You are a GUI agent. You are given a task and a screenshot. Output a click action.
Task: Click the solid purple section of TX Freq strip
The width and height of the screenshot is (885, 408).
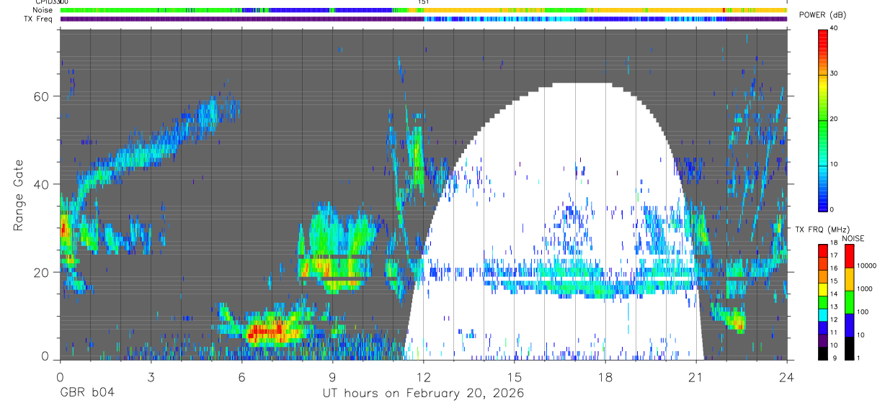pos(241,19)
